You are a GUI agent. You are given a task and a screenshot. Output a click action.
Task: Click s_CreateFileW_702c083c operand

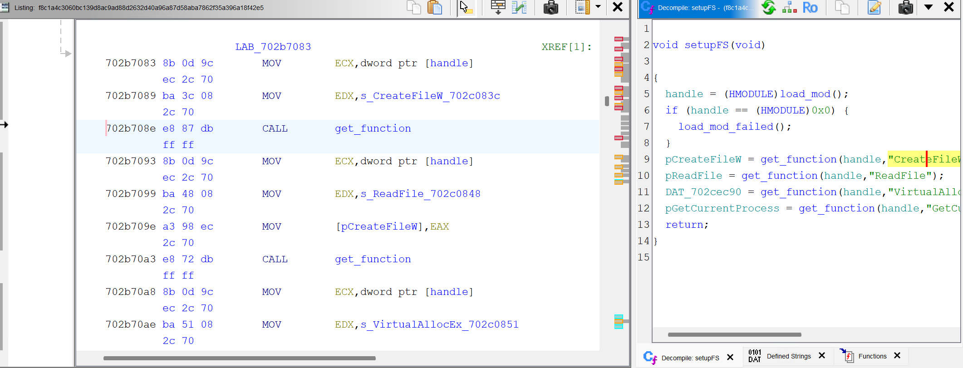click(x=431, y=96)
